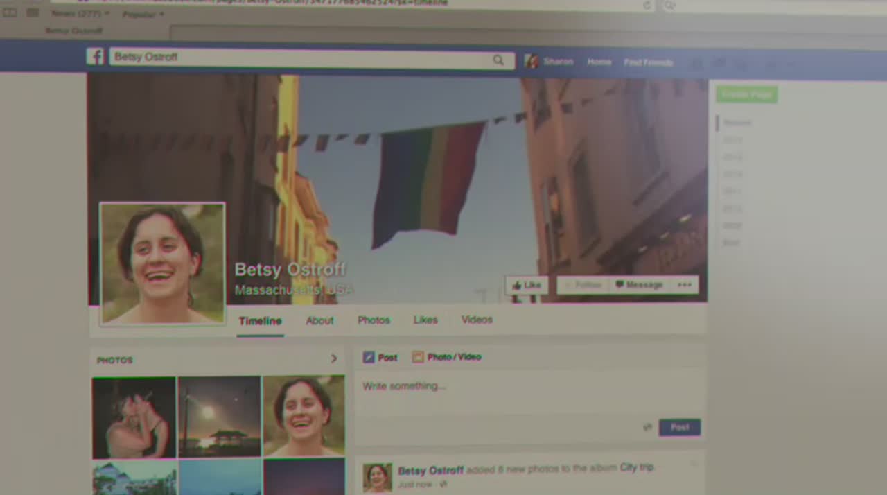Click the browser reload icon
Image resolution: width=887 pixels, height=495 pixels.
(647, 5)
